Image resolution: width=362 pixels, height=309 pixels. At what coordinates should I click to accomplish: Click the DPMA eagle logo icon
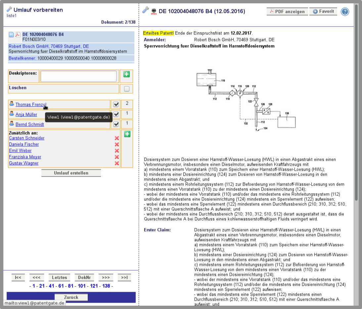pos(154,11)
